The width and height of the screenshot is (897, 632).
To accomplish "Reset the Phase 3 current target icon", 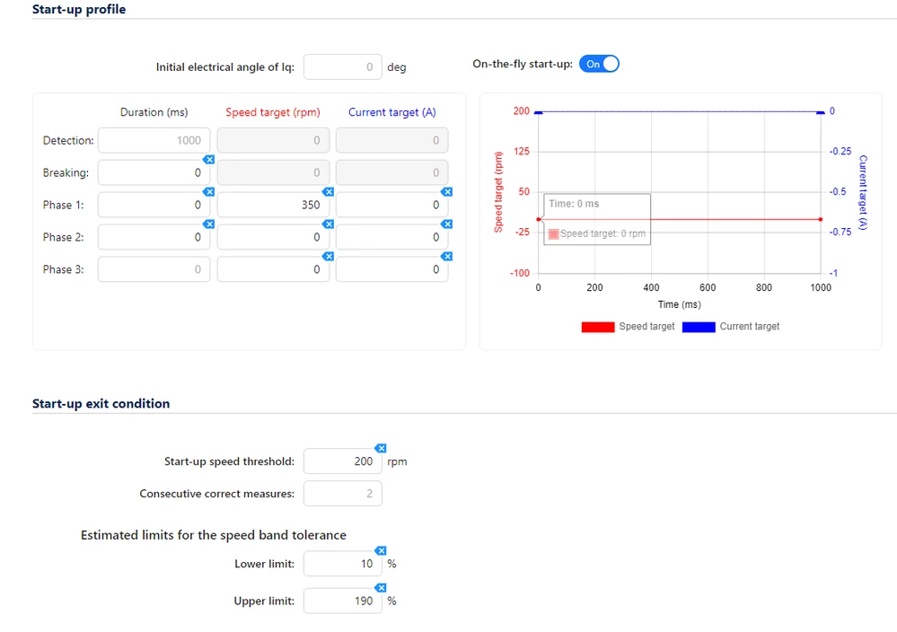I will 447,256.
